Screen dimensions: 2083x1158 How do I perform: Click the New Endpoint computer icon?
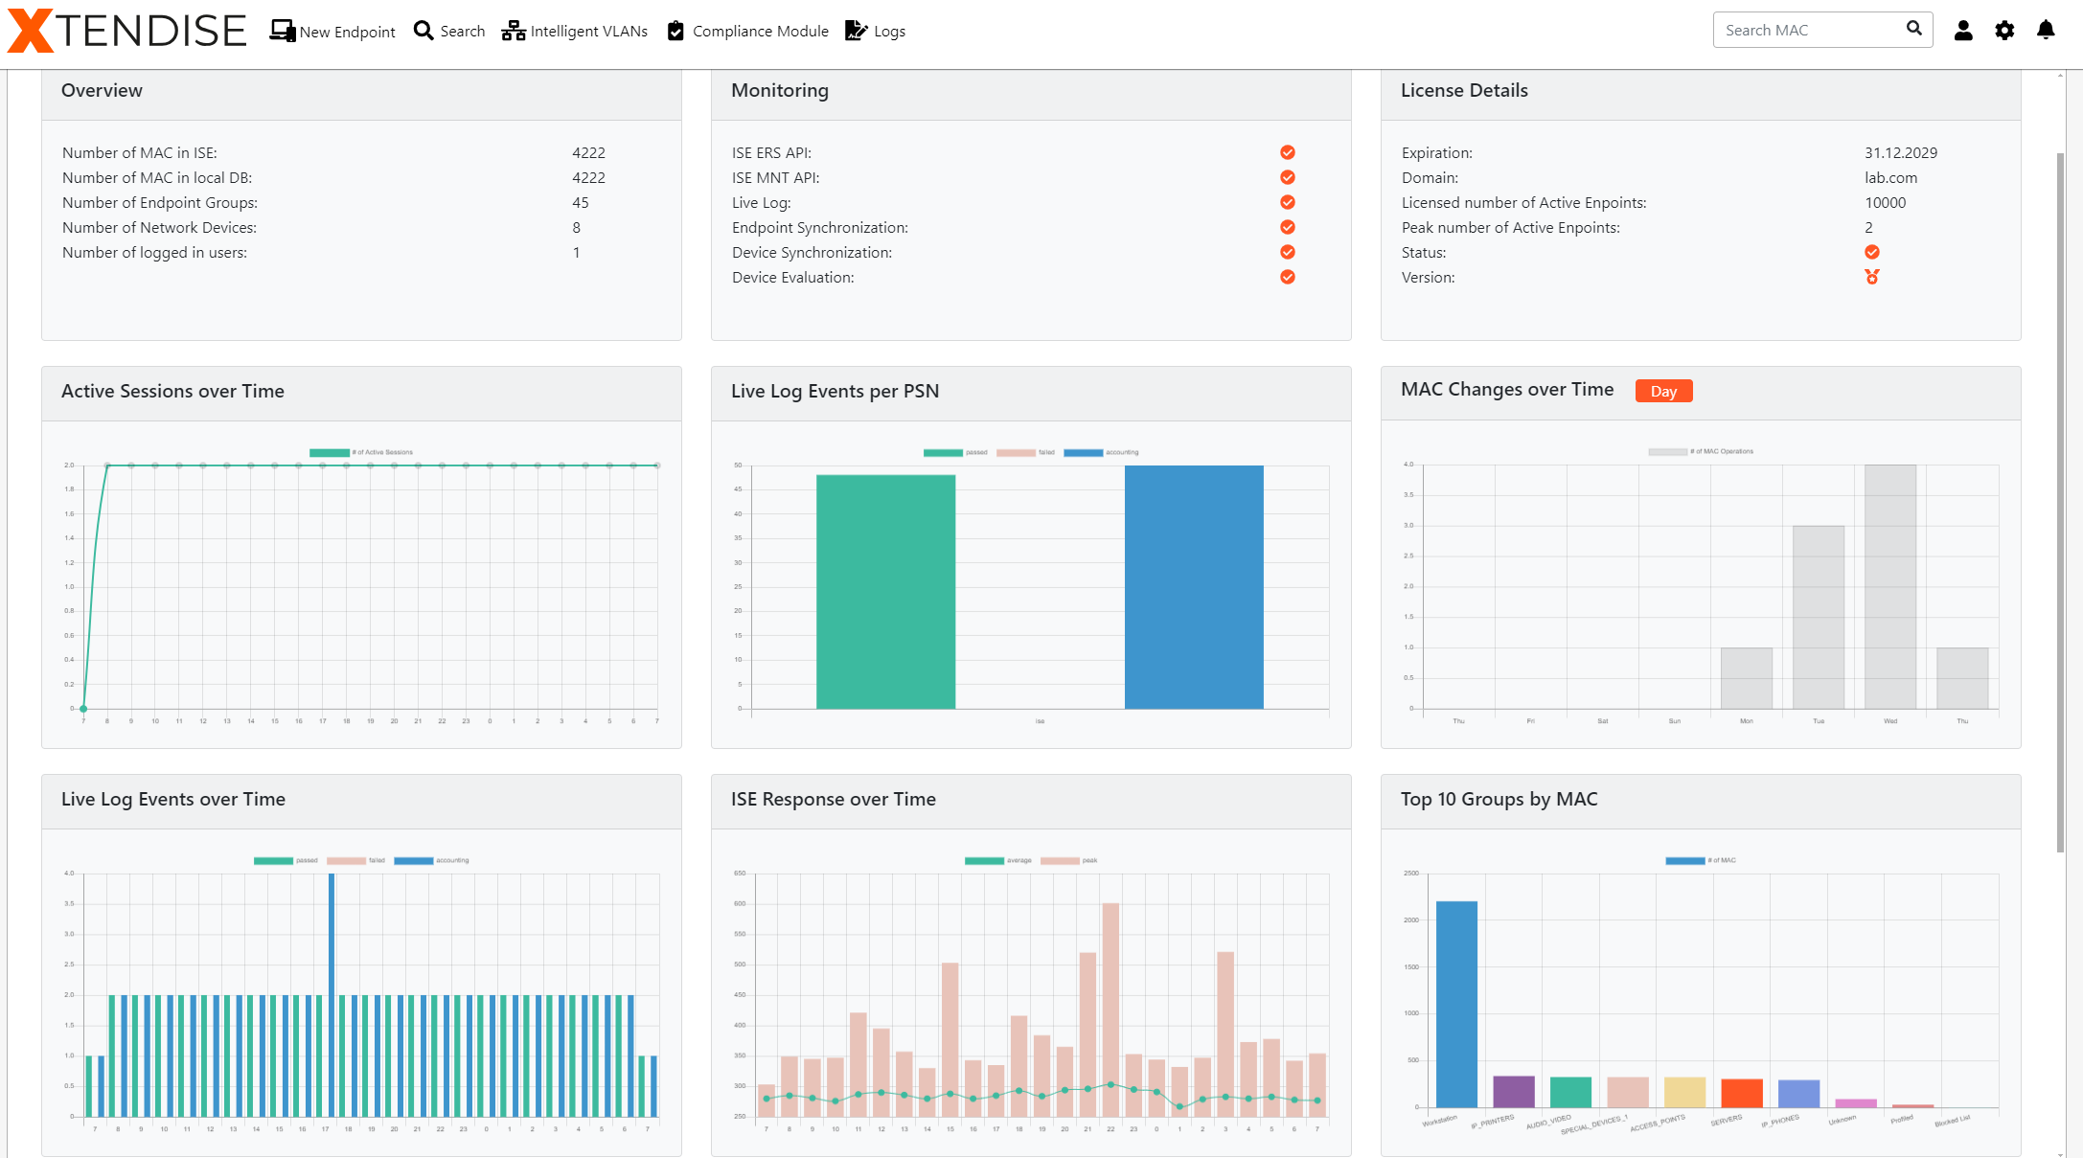(282, 31)
